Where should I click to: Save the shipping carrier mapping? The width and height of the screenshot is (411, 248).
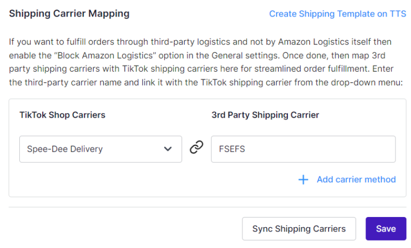386,229
